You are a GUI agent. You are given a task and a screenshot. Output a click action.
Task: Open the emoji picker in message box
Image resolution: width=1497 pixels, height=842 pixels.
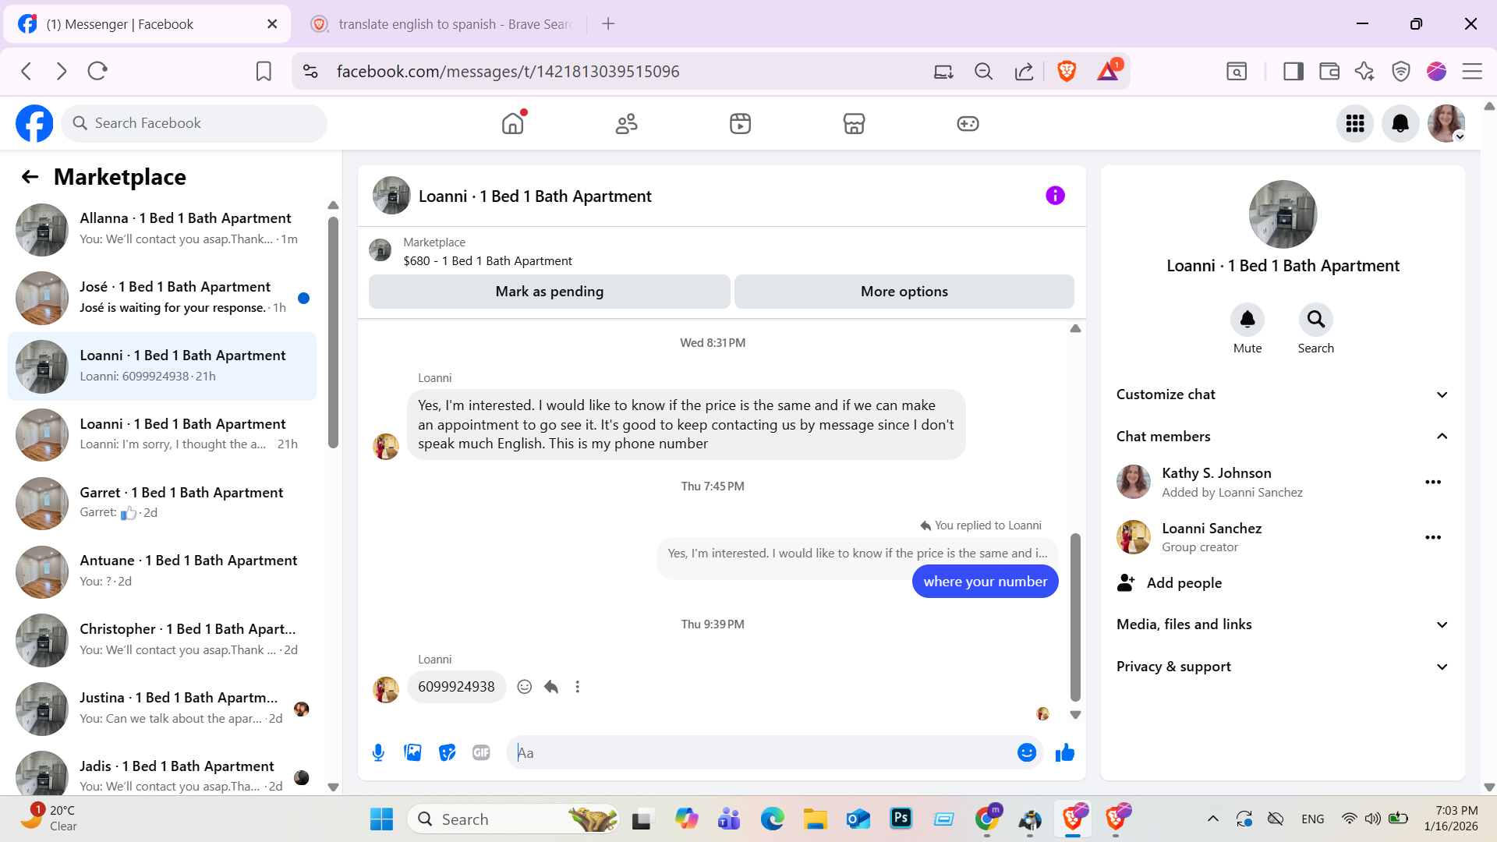[1026, 752]
